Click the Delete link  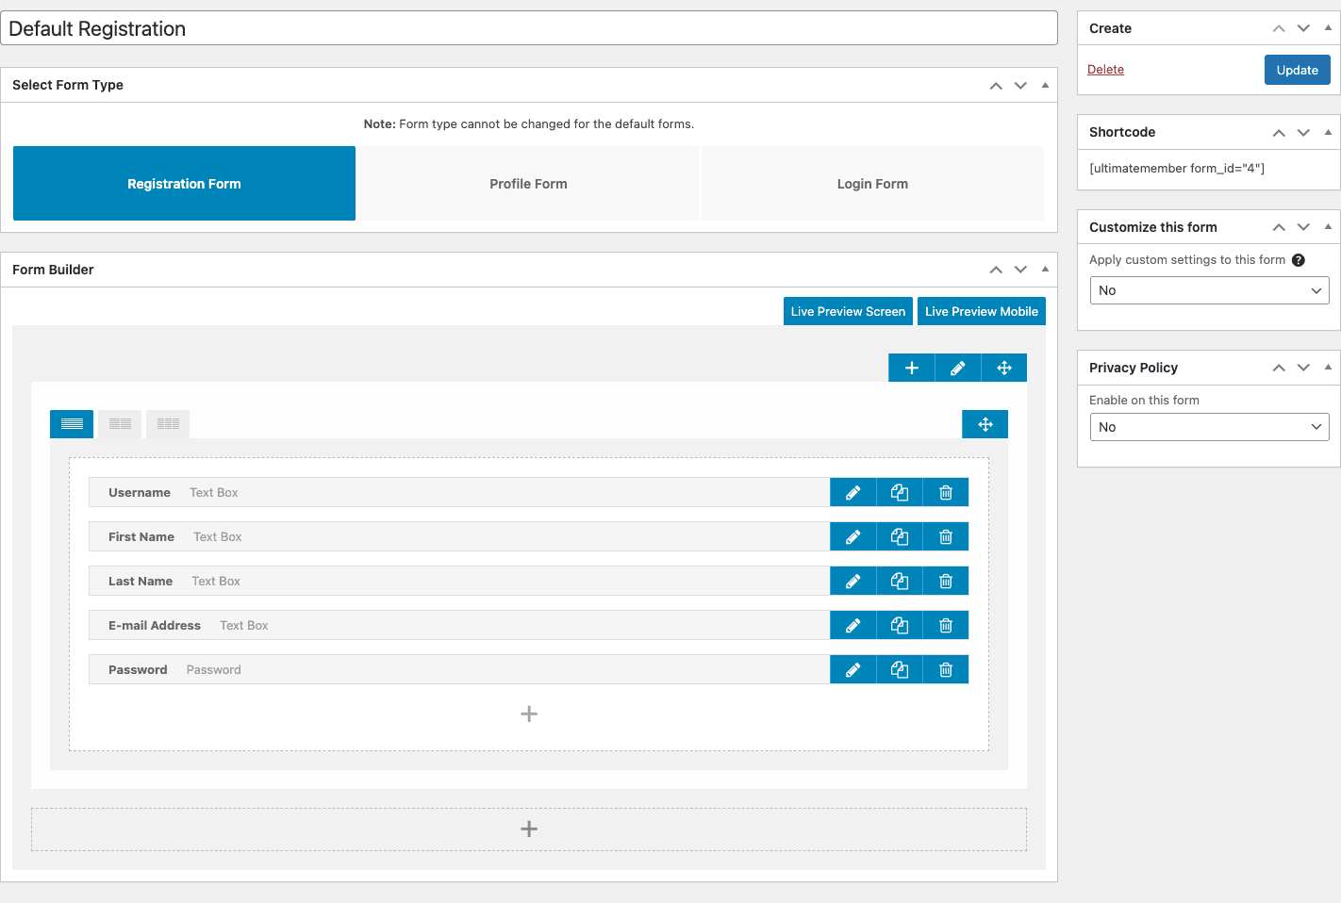click(1105, 70)
